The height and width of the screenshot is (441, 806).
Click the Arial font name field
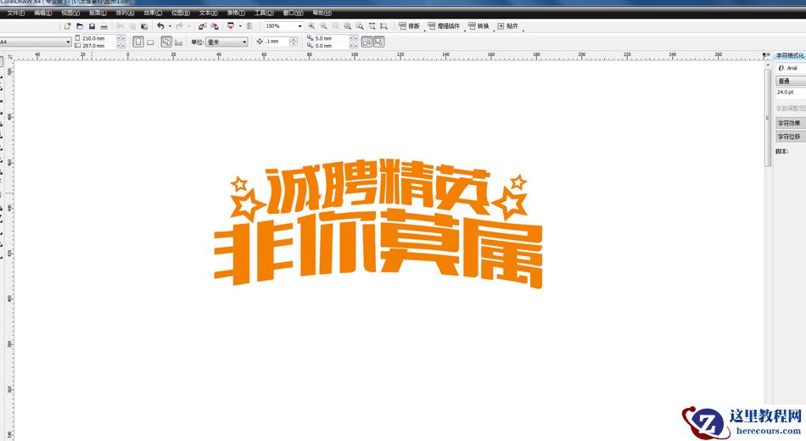click(x=791, y=68)
